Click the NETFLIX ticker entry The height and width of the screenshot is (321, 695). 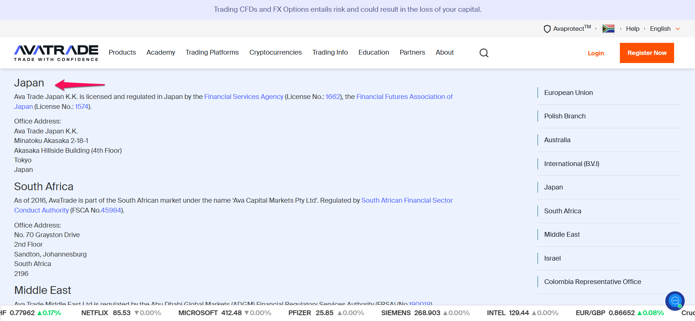121,313
